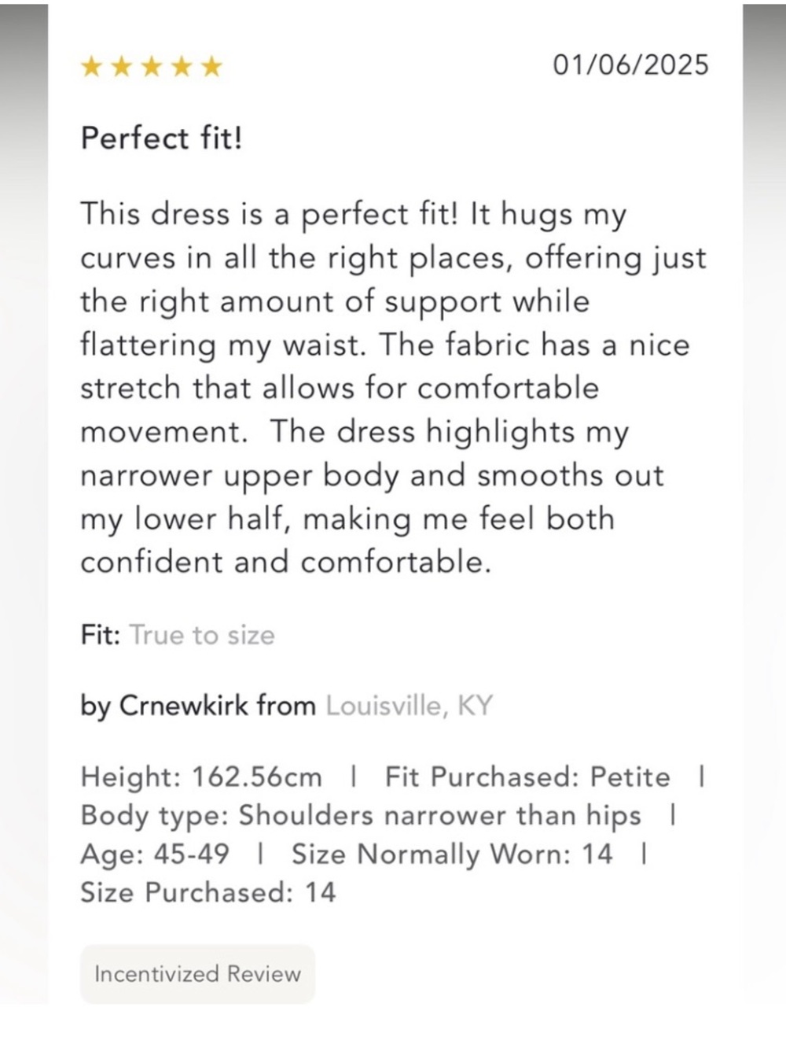786x1048 pixels.
Task: Click the third (middle) rating star
Action: pos(152,67)
